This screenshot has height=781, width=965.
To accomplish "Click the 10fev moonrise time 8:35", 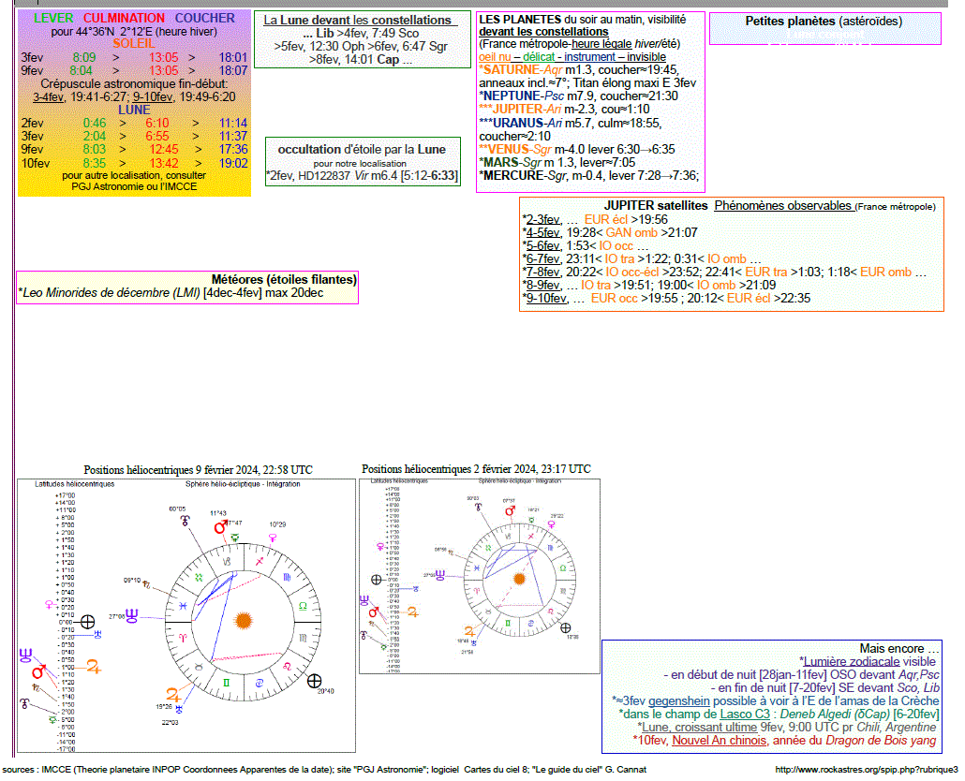I will click(x=95, y=163).
